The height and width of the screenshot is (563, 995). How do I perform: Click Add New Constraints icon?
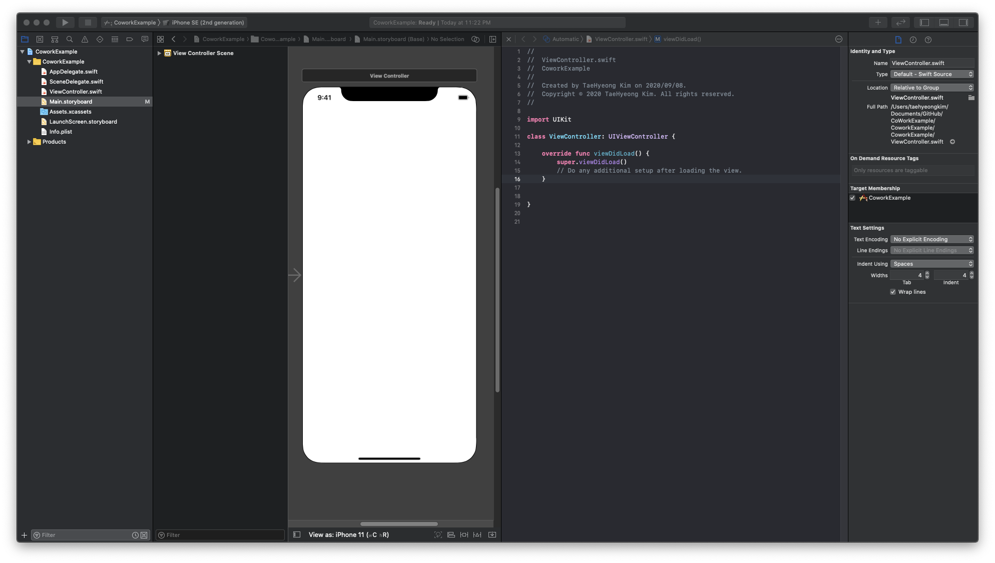464,534
